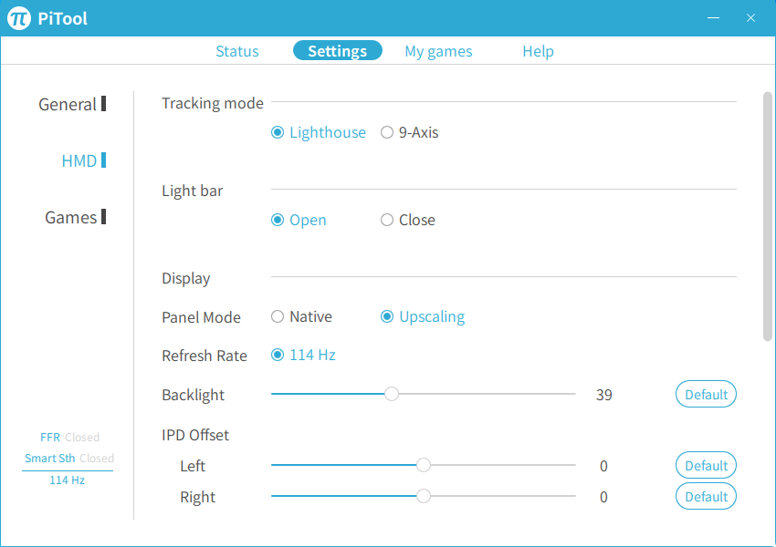Screen dimensions: 776x547
Task: Select the HMD settings section
Action: [x=84, y=160]
